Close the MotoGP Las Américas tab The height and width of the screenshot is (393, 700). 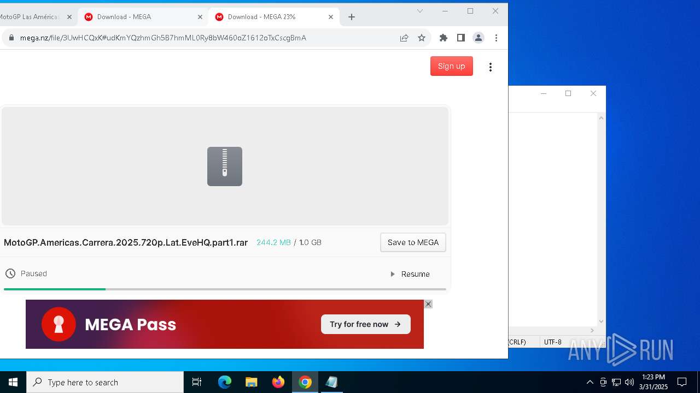point(69,17)
